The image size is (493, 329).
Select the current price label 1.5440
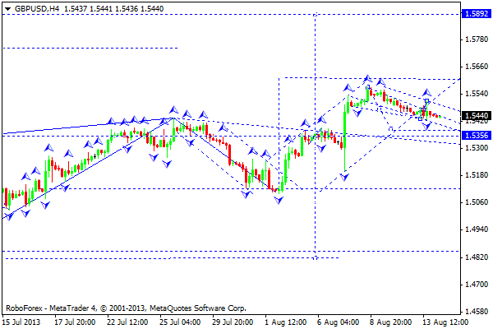[x=477, y=116]
